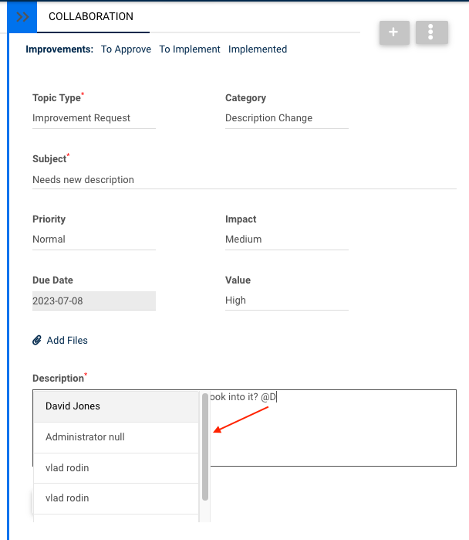Expand the Category dropdown
Viewport: 469px width, 540px height.
(x=286, y=118)
